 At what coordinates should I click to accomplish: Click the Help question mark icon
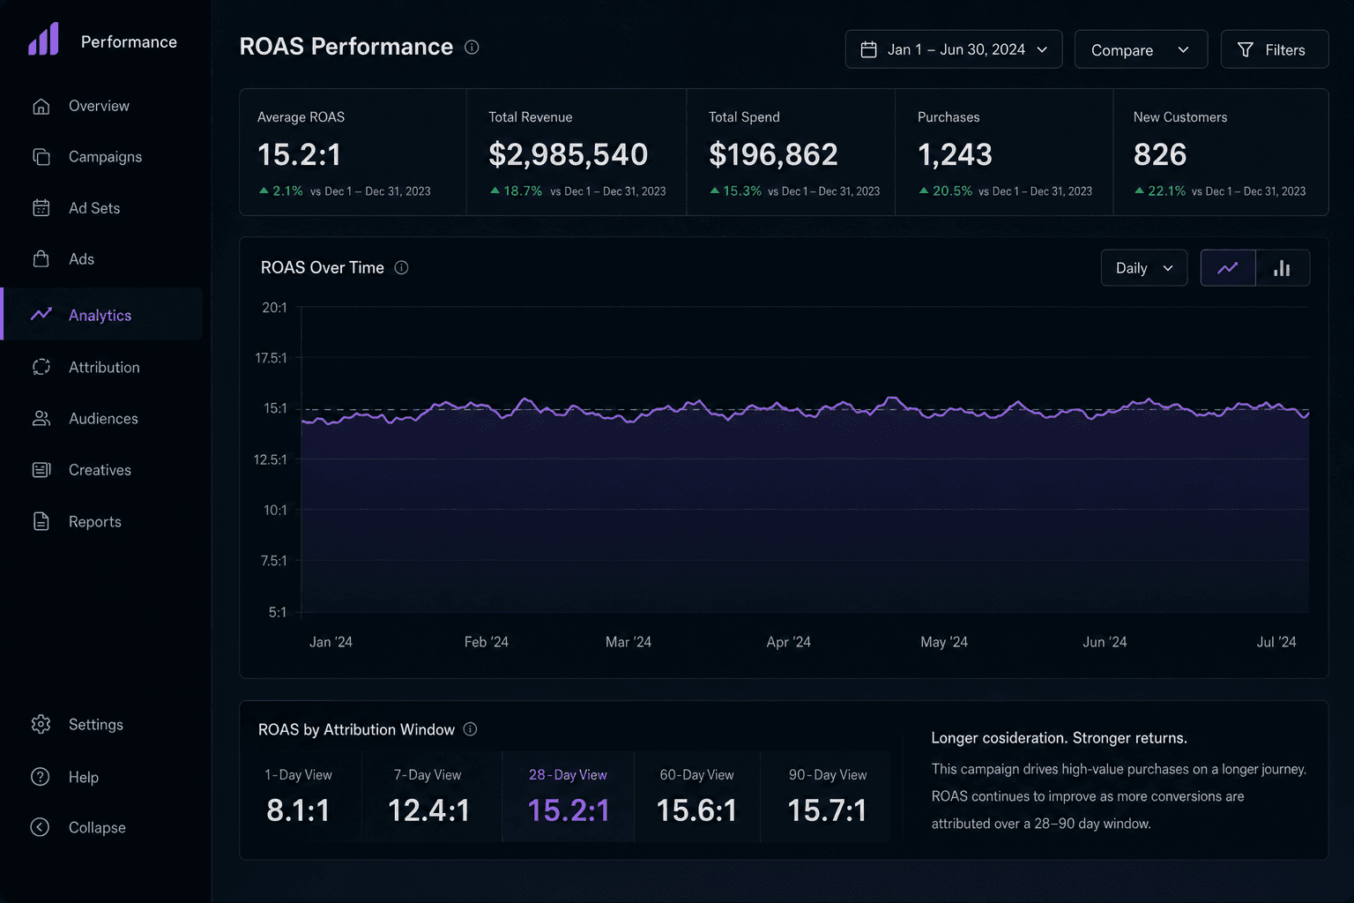[41, 777]
